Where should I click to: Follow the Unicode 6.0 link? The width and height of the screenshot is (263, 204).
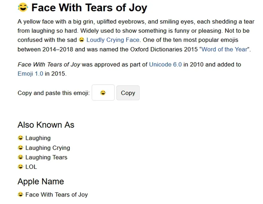click(x=165, y=64)
